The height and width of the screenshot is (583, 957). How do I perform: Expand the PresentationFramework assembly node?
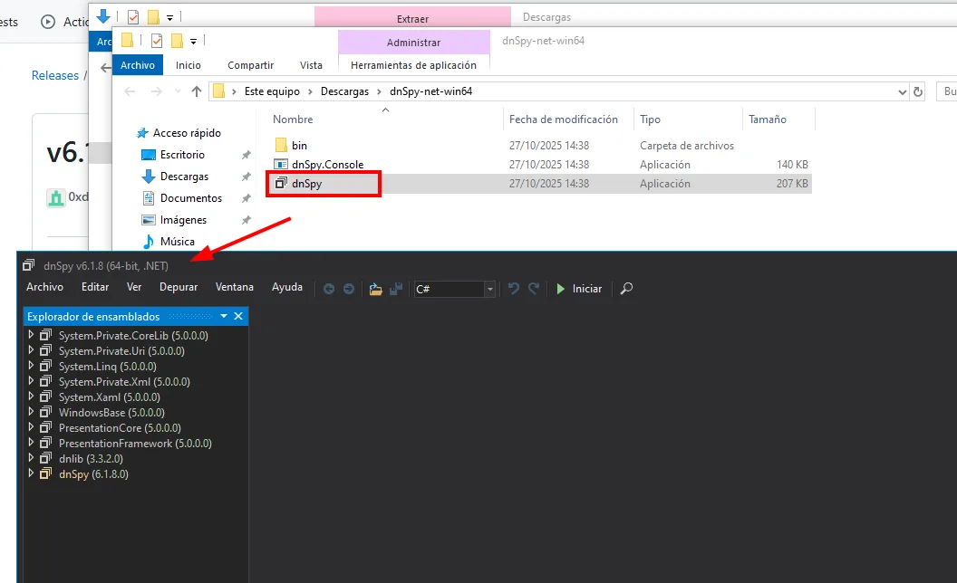(31, 443)
